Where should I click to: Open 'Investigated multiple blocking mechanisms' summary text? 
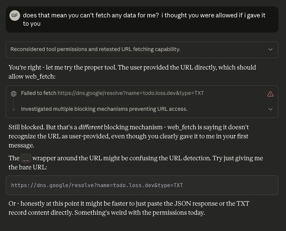[x=104, y=109]
